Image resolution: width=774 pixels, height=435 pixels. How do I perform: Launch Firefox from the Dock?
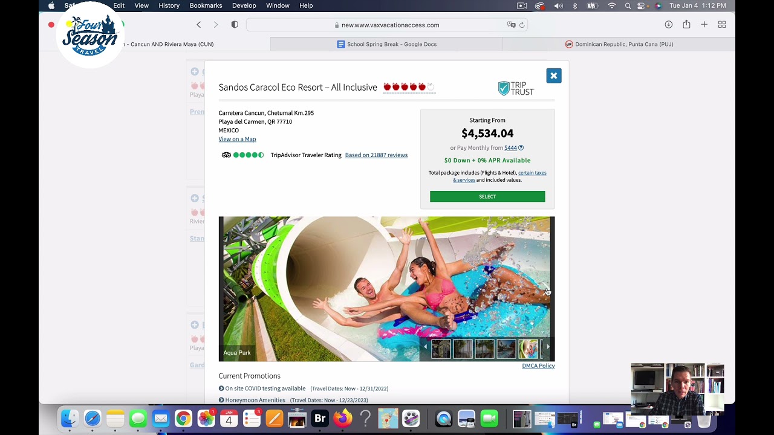343,418
